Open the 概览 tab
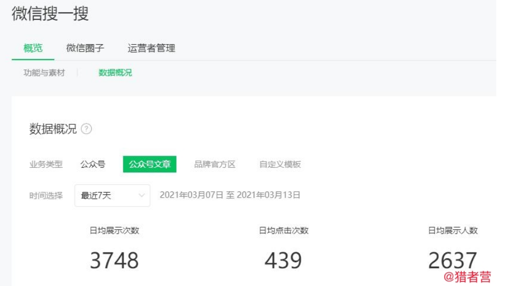 tap(33, 48)
